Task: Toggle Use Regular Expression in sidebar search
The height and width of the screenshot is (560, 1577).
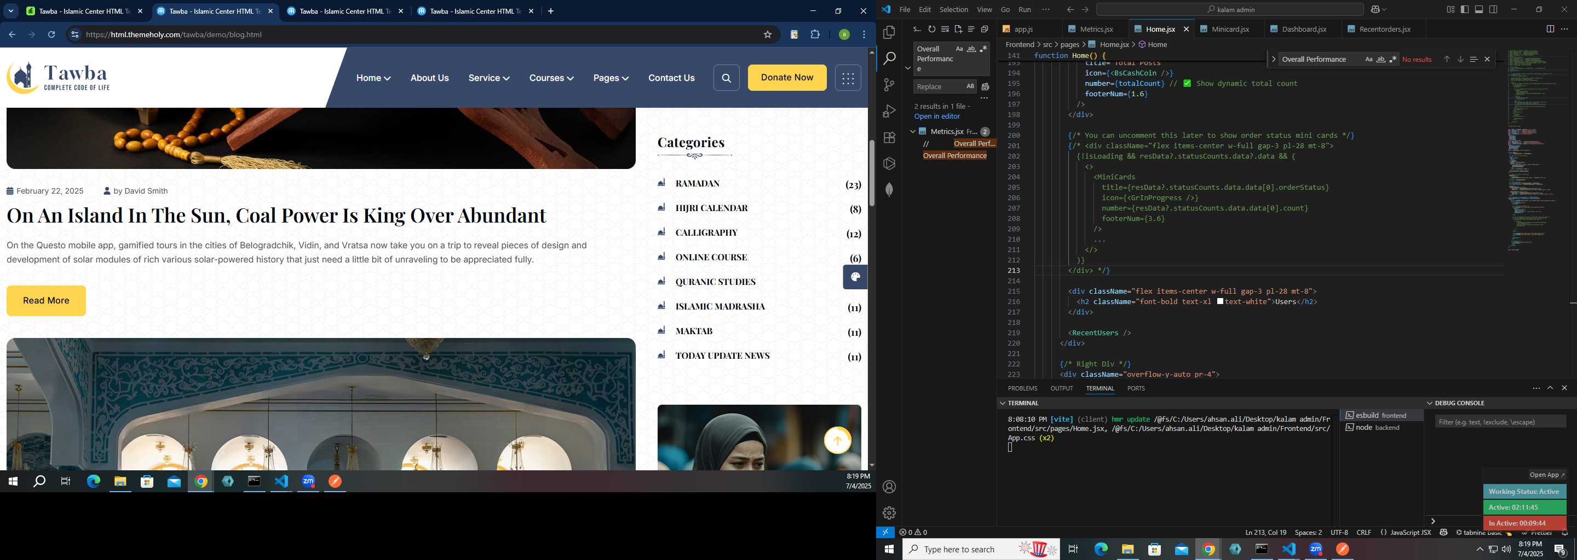Action: pyautogui.click(x=983, y=49)
